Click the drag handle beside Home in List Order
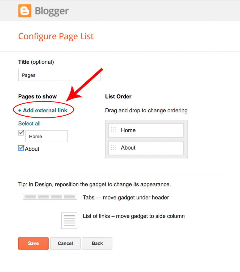Image resolution: width=240 pixels, height=272 pixels. pos(114,130)
